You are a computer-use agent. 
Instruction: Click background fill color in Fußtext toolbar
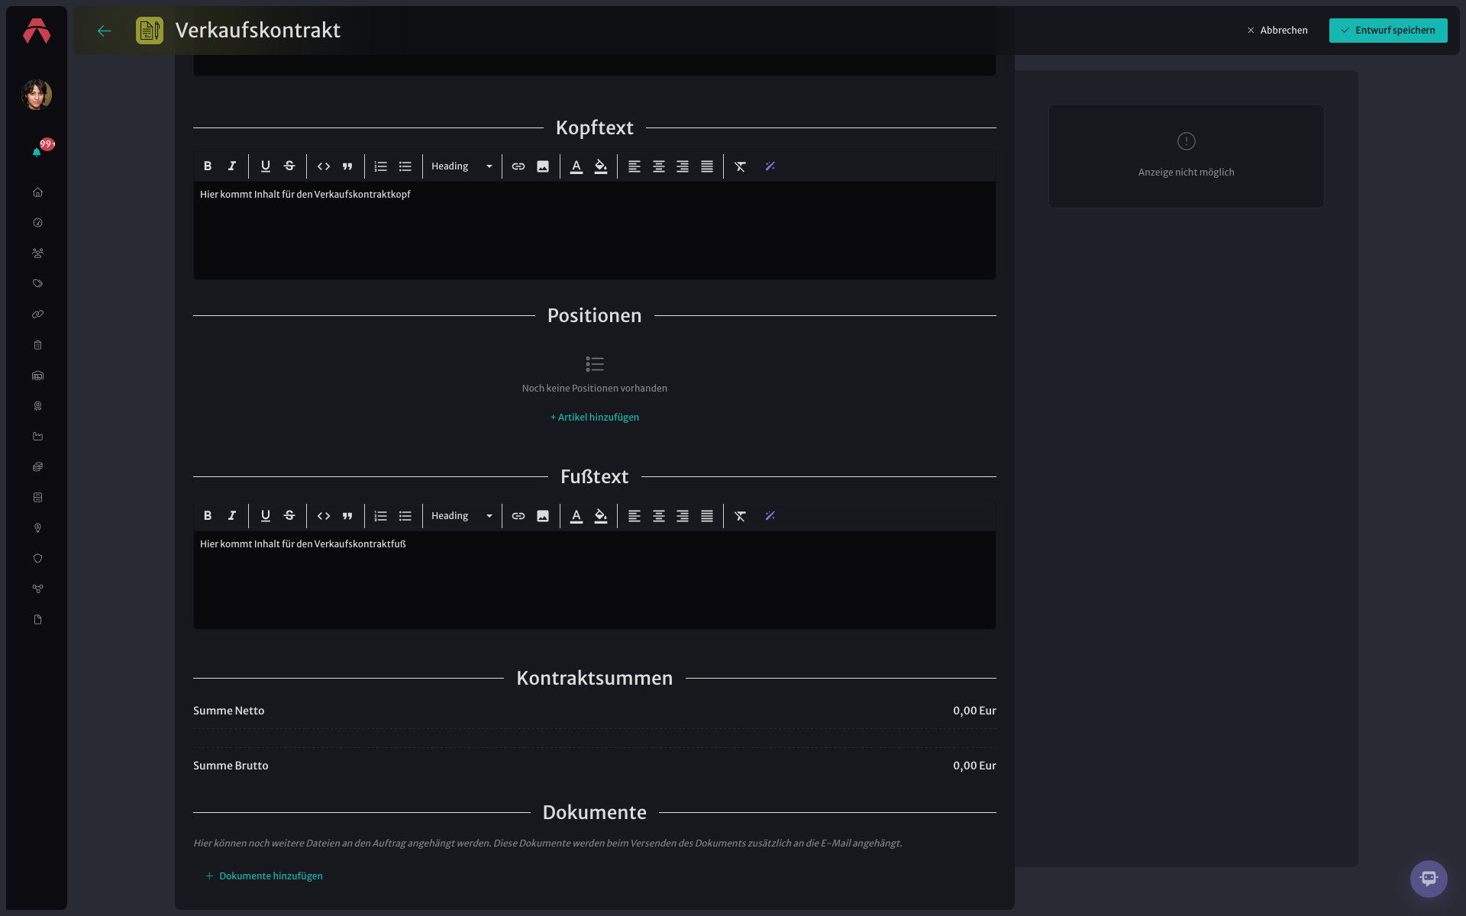pyautogui.click(x=601, y=516)
